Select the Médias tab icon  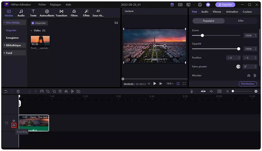point(9,11)
